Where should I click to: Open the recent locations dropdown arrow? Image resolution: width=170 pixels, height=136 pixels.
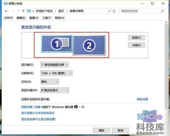[x=18, y=11]
